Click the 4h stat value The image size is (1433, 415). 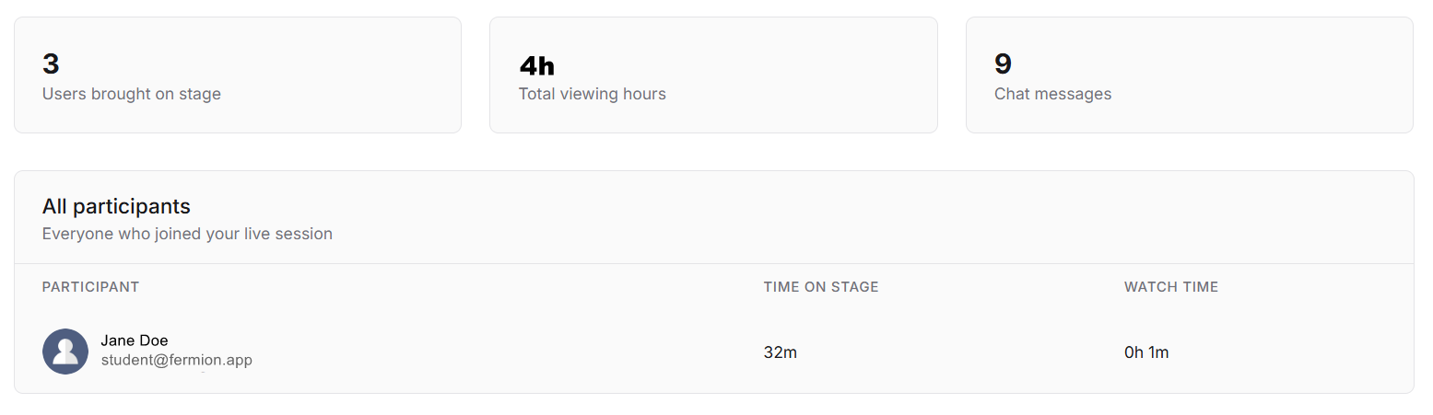coord(536,65)
